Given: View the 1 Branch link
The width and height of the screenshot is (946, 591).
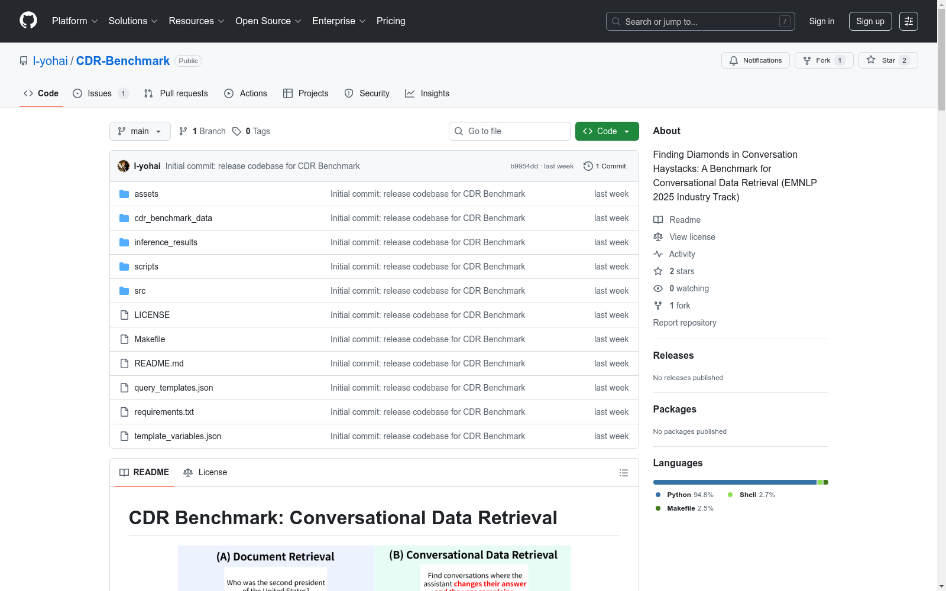Looking at the screenshot, I should [202, 131].
